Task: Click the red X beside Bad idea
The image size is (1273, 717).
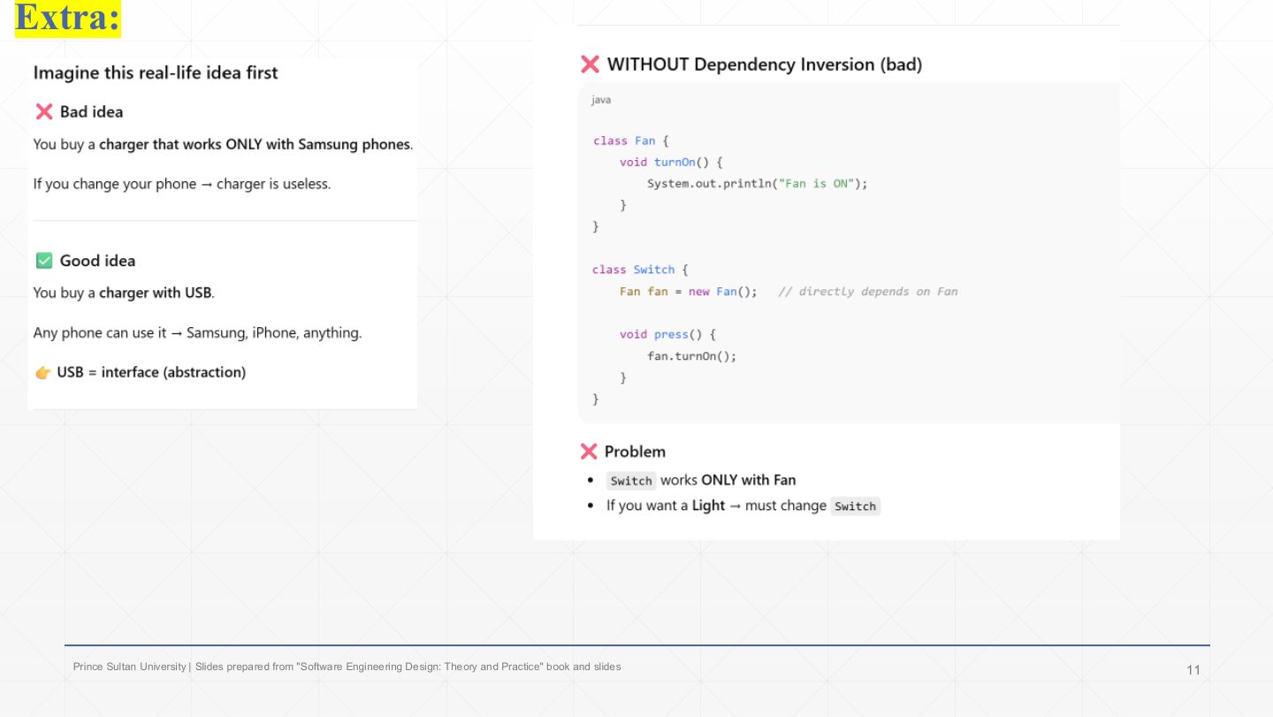Action: (43, 111)
